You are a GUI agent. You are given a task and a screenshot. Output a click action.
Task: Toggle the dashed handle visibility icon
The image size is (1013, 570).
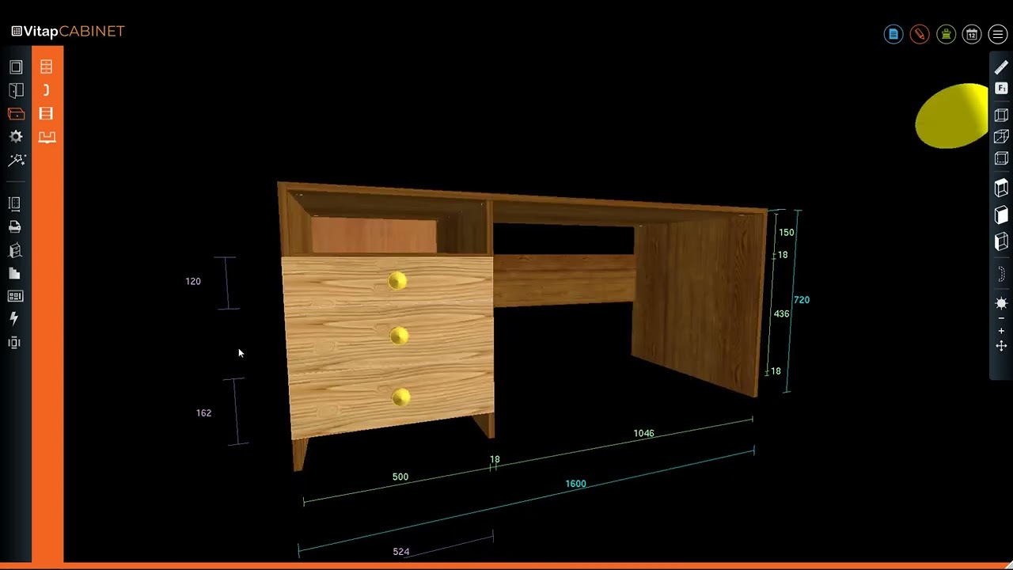click(x=1001, y=275)
